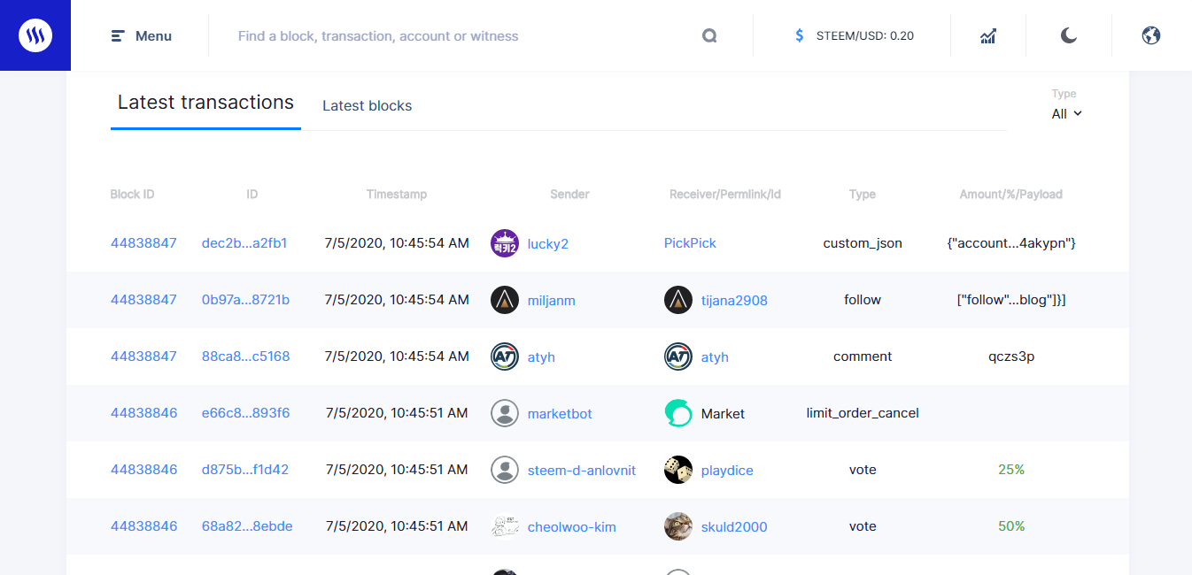Open skuld2000 receiver account
Image resolution: width=1192 pixels, height=575 pixels.
click(x=734, y=527)
